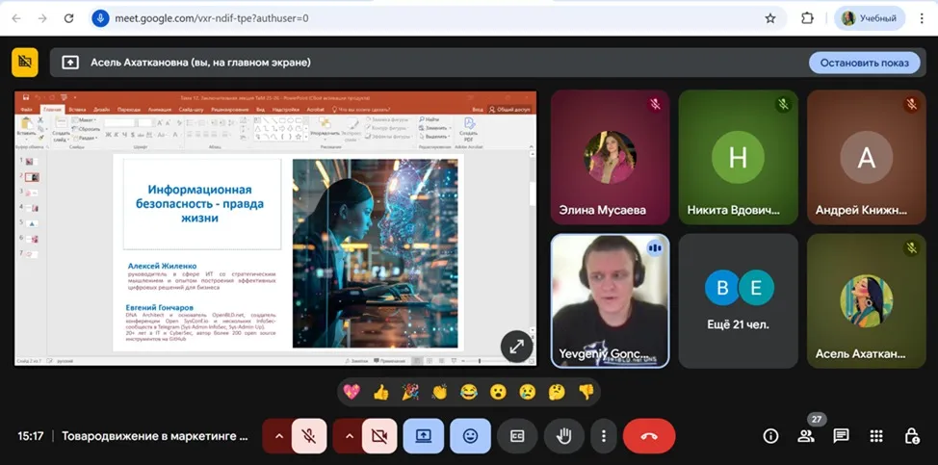This screenshot has height=465, width=938.
Task: Open the Учебный Chrome profile menu
Action: pos(871,18)
